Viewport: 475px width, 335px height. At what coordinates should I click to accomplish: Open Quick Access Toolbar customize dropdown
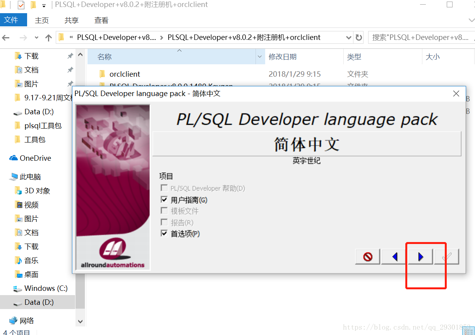[x=44, y=5]
